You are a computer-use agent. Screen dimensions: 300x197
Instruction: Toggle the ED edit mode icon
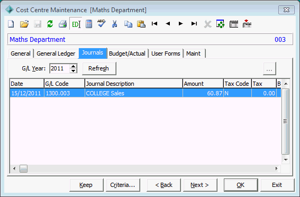pos(76,24)
